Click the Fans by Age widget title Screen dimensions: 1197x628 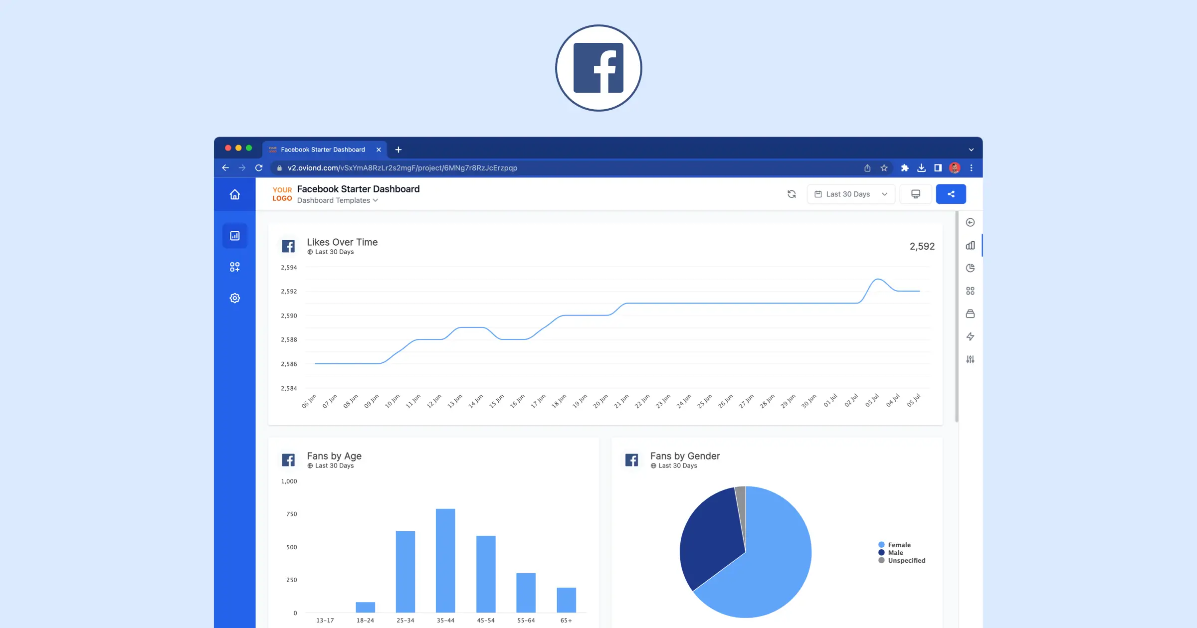click(334, 456)
